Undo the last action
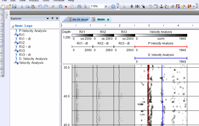 [x=40, y=6]
